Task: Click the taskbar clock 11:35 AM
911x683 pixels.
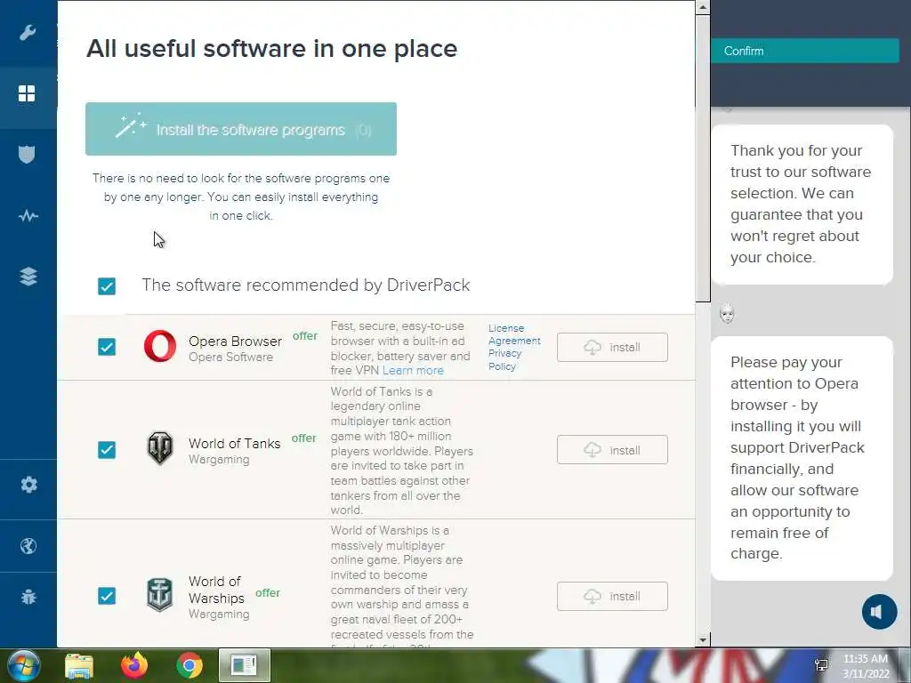Action: pyautogui.click(x=865, y=659)
